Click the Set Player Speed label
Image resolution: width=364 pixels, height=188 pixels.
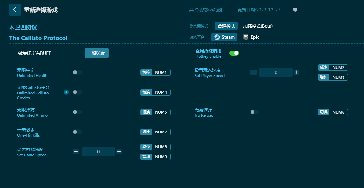click(210, 76)
